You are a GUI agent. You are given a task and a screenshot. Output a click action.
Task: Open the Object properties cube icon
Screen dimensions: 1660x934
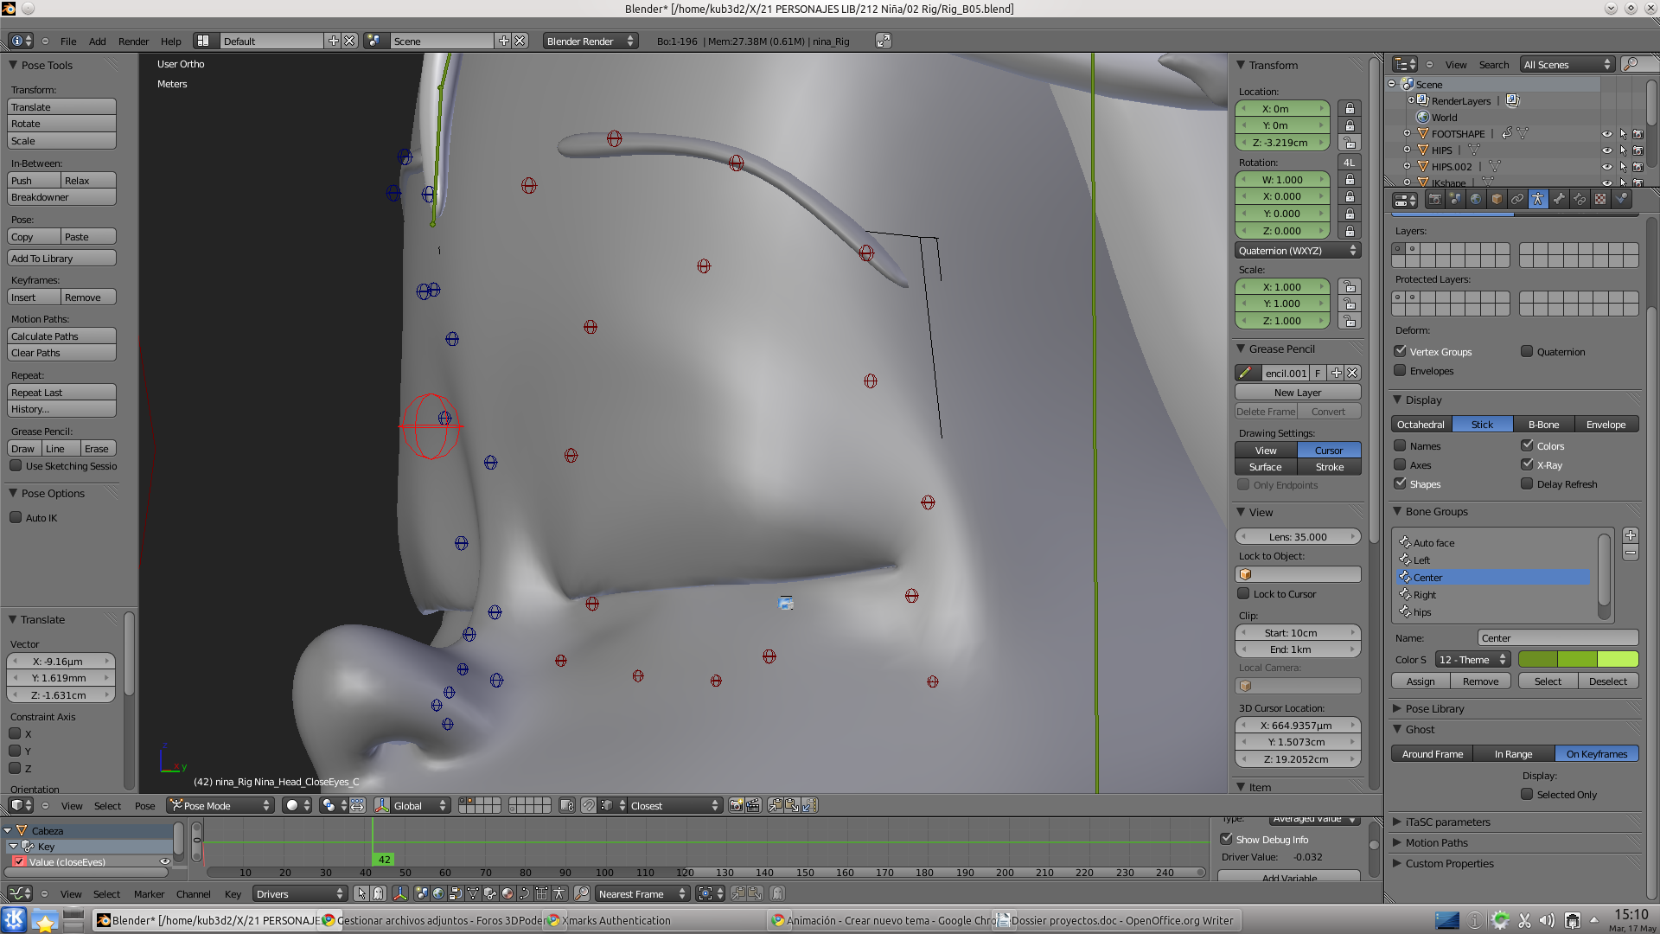(x=1497, y=199)
